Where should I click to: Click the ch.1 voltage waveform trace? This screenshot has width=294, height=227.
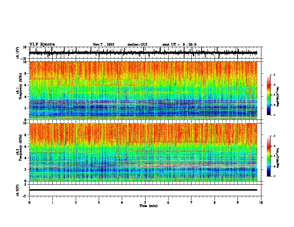(143, 53)
